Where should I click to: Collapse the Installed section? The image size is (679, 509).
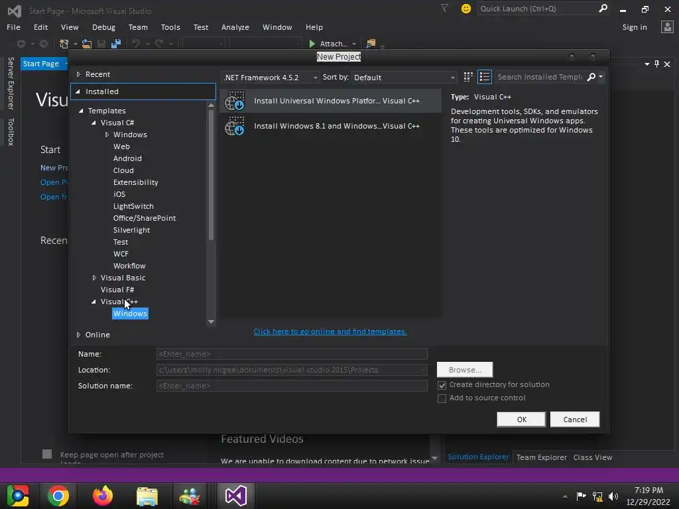(x=78, y=91)
